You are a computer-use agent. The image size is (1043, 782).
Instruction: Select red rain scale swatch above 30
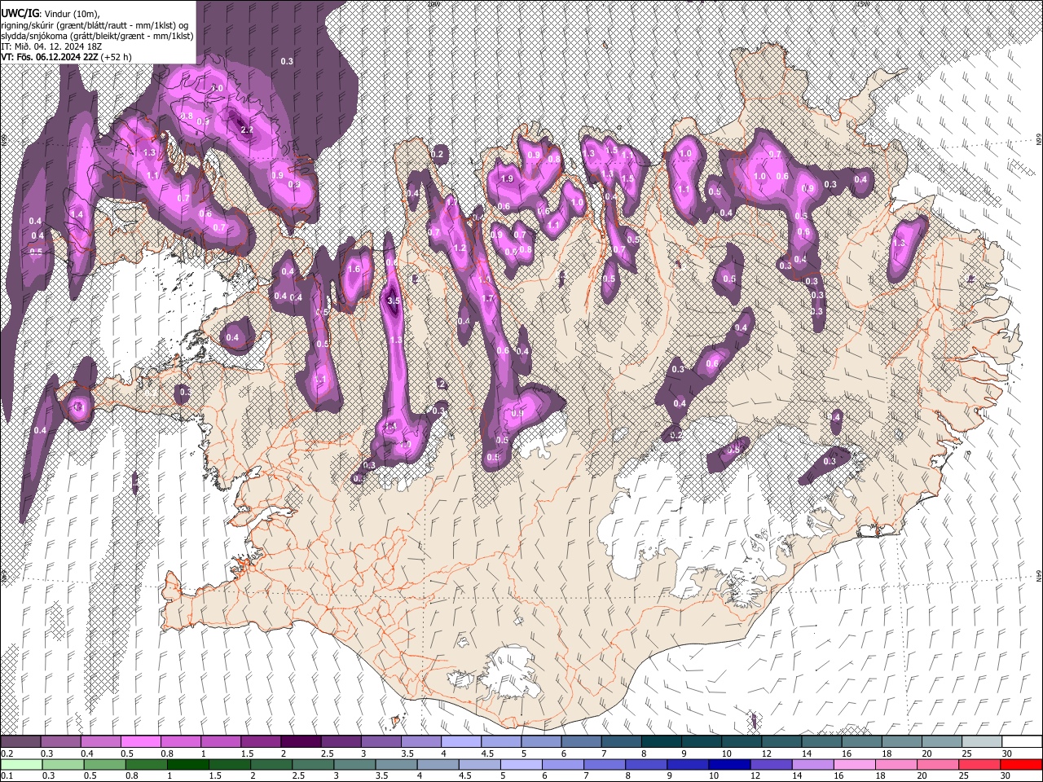coord(1021,764)
